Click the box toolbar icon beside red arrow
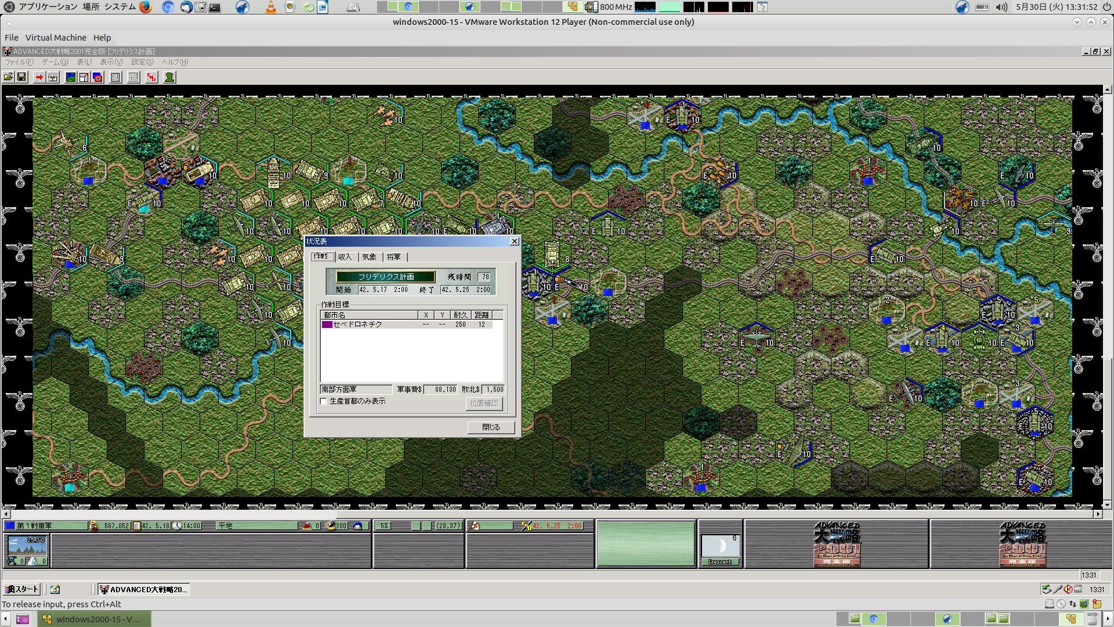This screenshot has height=627, width=1114. [x=53, y=77]
